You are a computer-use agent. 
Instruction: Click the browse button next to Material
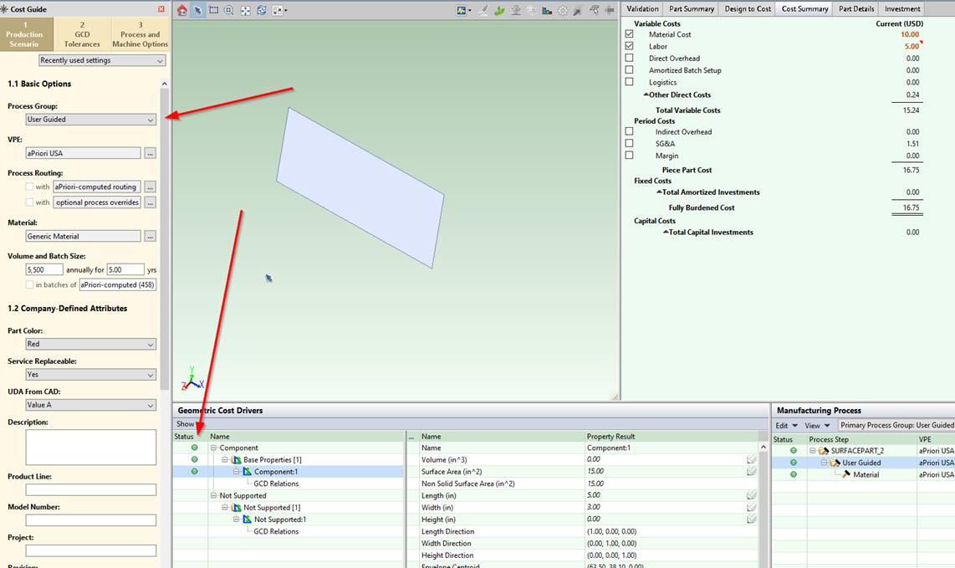[x=150, y=237]
